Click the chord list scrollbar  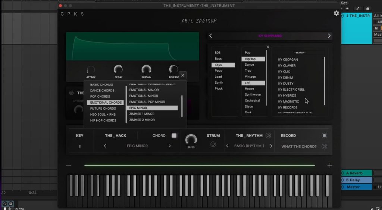click(x=182, y=106)
